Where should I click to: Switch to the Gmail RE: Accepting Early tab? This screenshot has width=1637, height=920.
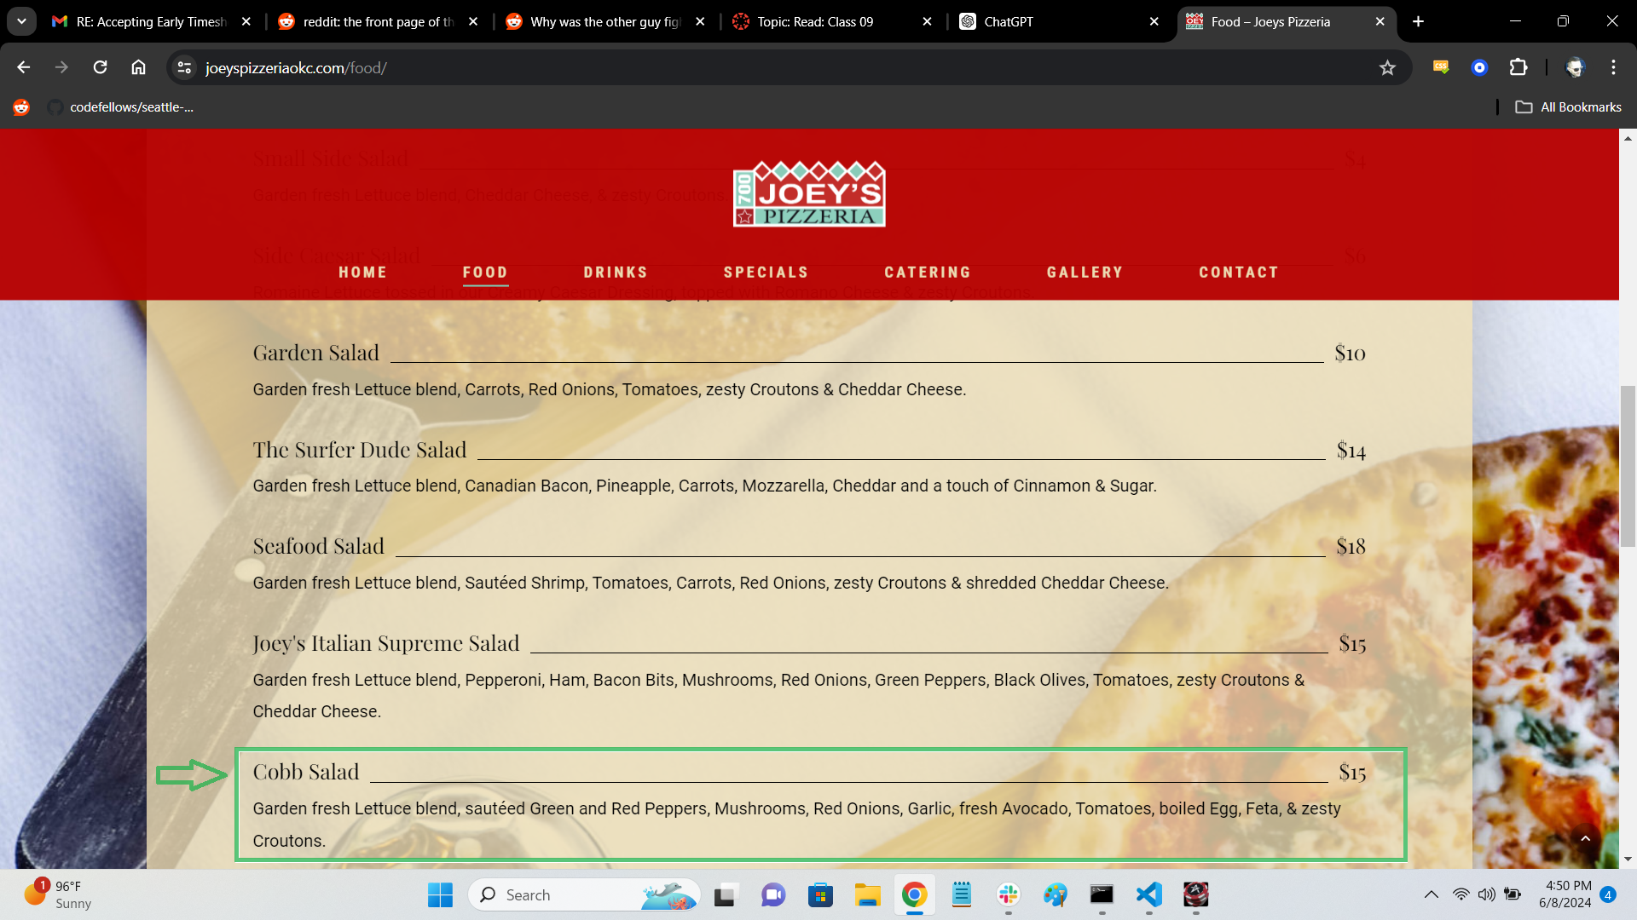click(150, 21)
